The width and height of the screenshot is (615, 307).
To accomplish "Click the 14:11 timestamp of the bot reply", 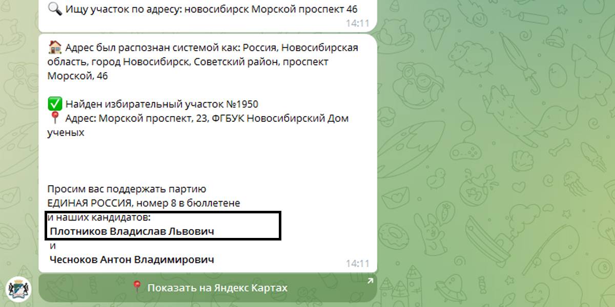I will click(357, 264).
